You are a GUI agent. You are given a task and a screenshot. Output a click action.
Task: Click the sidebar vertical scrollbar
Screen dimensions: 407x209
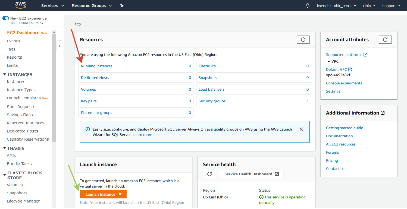coord(54,87)
